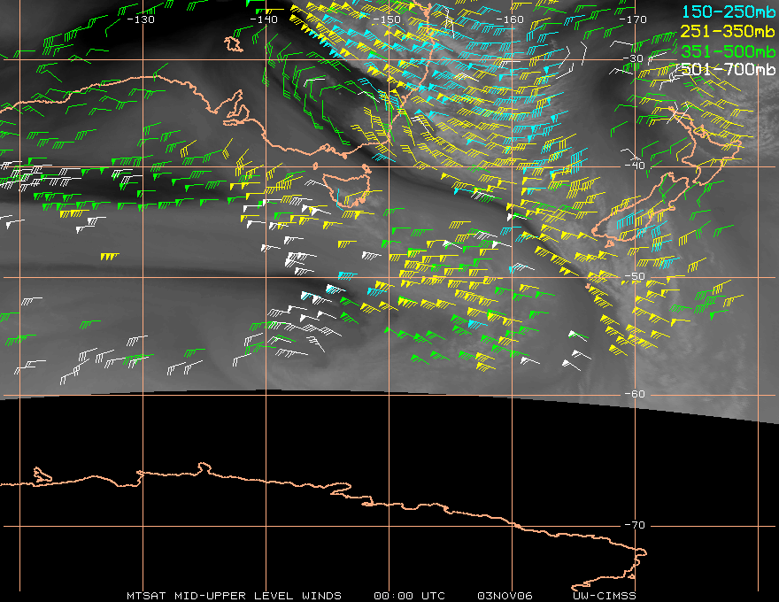Screen dimensions: 779x602
Task: Click the 03NOV06 date label
Action: pyautogui.click(x=505, y=596)
